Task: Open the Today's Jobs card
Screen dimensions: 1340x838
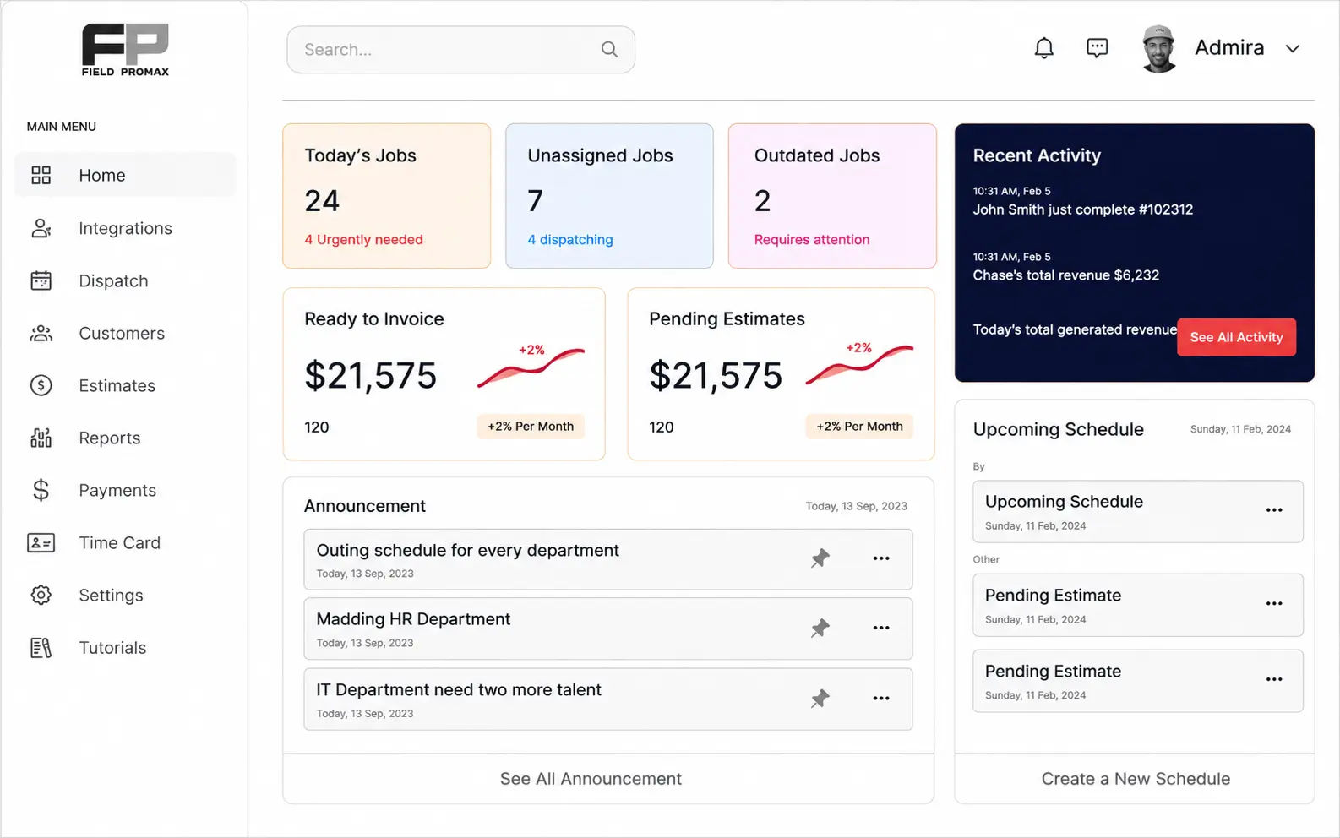Action: pos(387,196)
